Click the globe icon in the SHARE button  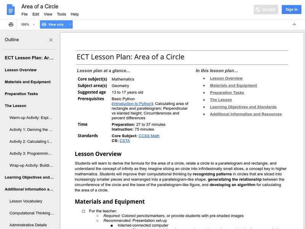coord(258,10)
